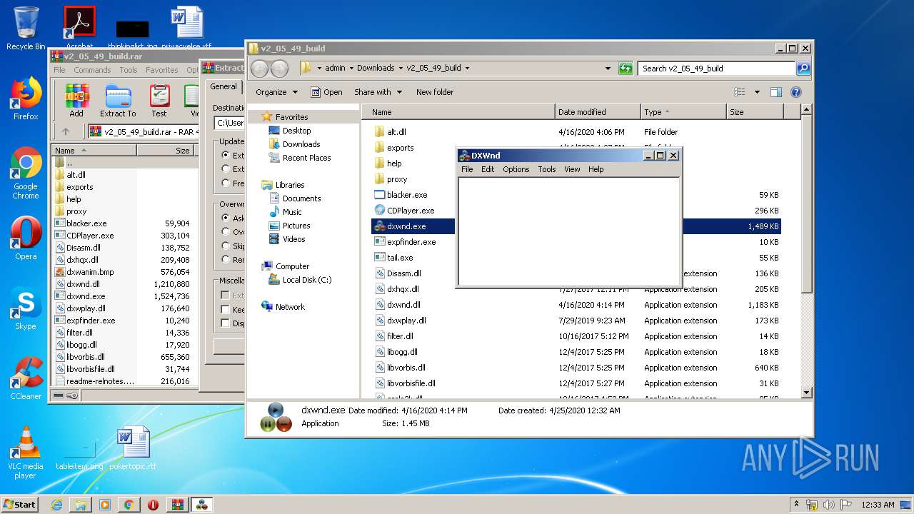Click New folder button in Explorer

pyautogui.click(x=435, y=92)
